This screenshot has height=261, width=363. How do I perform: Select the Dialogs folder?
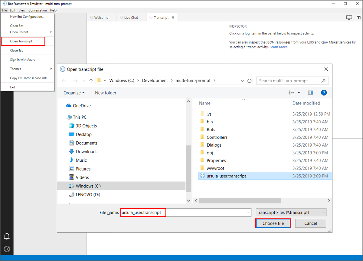[211, 145]
